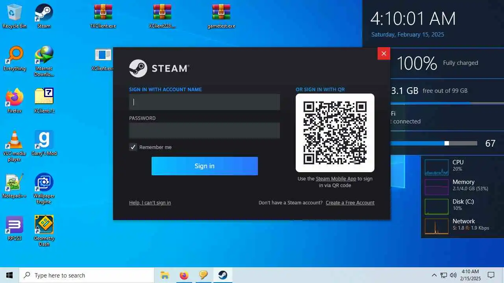504x283 pixels.
Task: Select the XClient228 archive icon
Action: [x=162, y=16]
